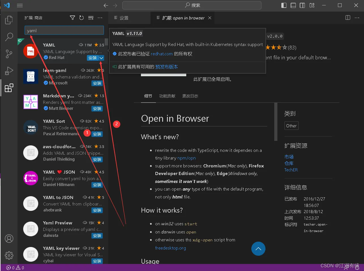Screen dimensions: 364x271
Task: Toggle secondary side bar layout icon
Action: coord(302,5)
